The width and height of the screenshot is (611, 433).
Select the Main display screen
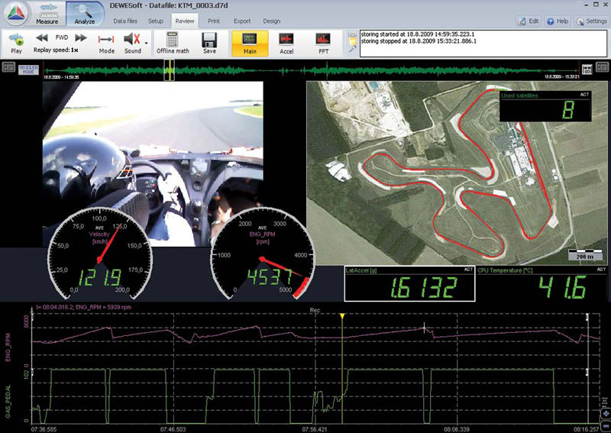pos(250,40)
